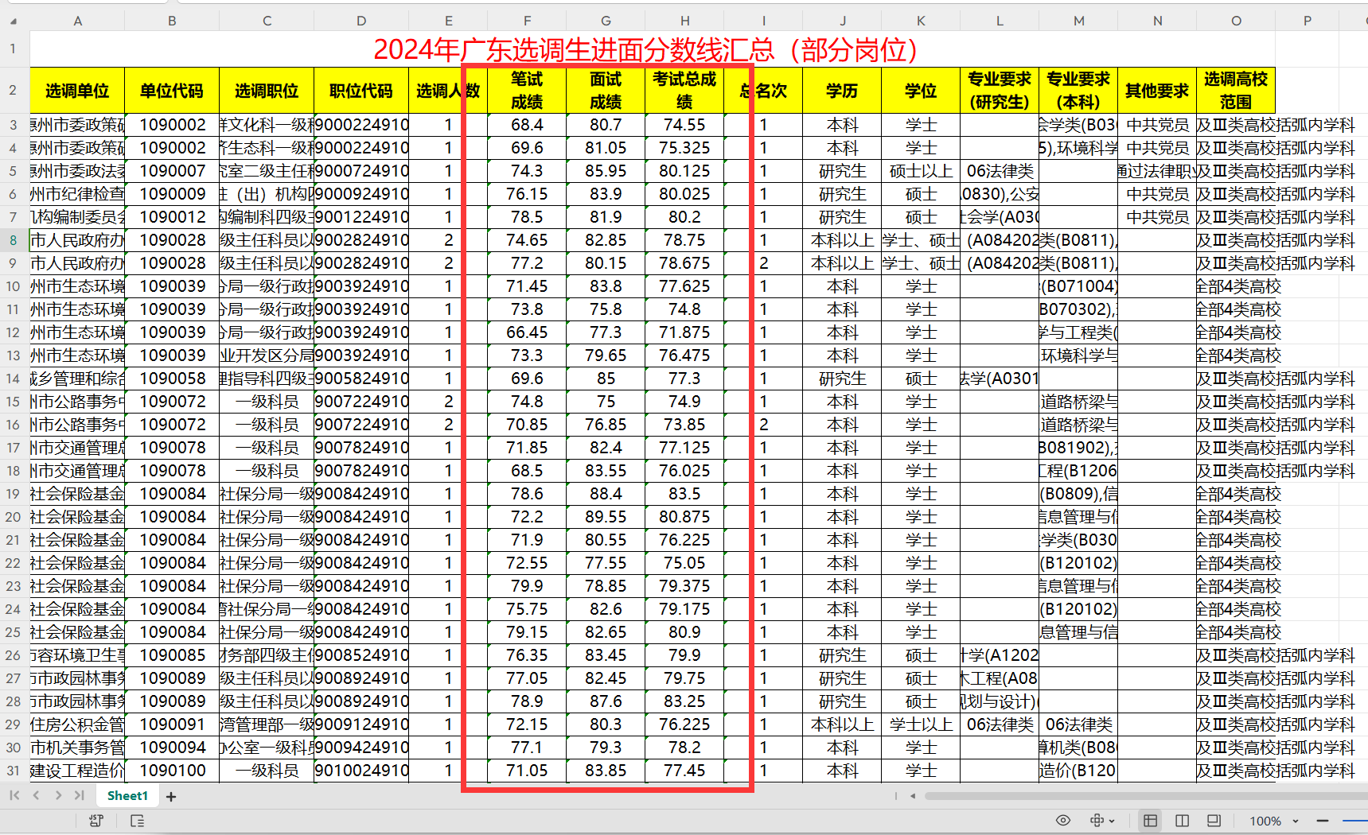This screenshot has height=835, width=1368.
Task: Select column B header
Action: click(x=172, y=21)
